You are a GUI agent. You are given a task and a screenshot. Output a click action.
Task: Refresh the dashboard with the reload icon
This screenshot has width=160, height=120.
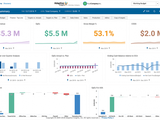pyautogui.click(x=154, y=11)
